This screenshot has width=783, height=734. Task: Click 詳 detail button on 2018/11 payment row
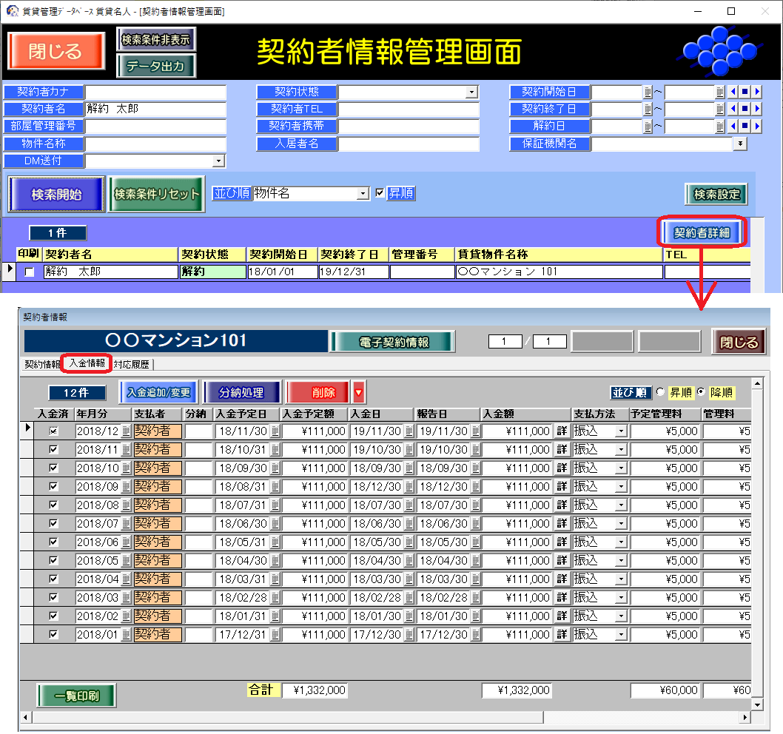point(562,450)
